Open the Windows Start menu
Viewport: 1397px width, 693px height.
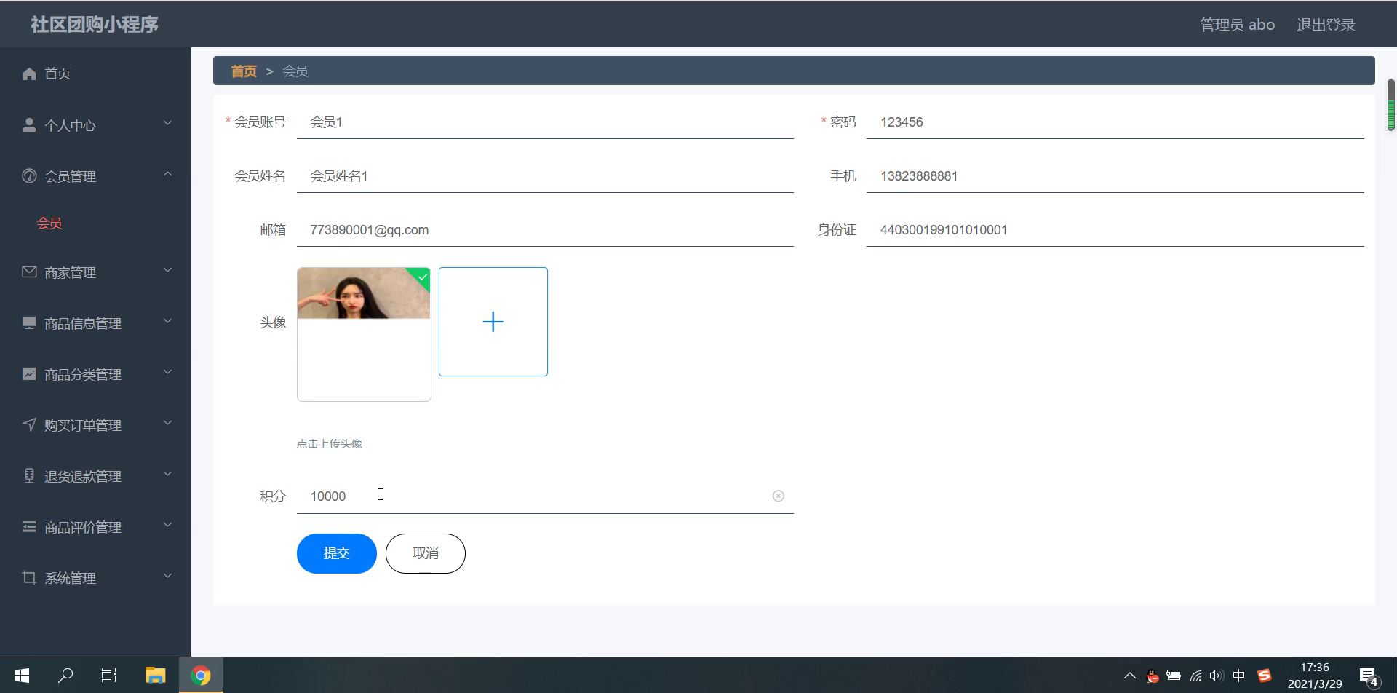pyautogui.click(x=22, y=676)
